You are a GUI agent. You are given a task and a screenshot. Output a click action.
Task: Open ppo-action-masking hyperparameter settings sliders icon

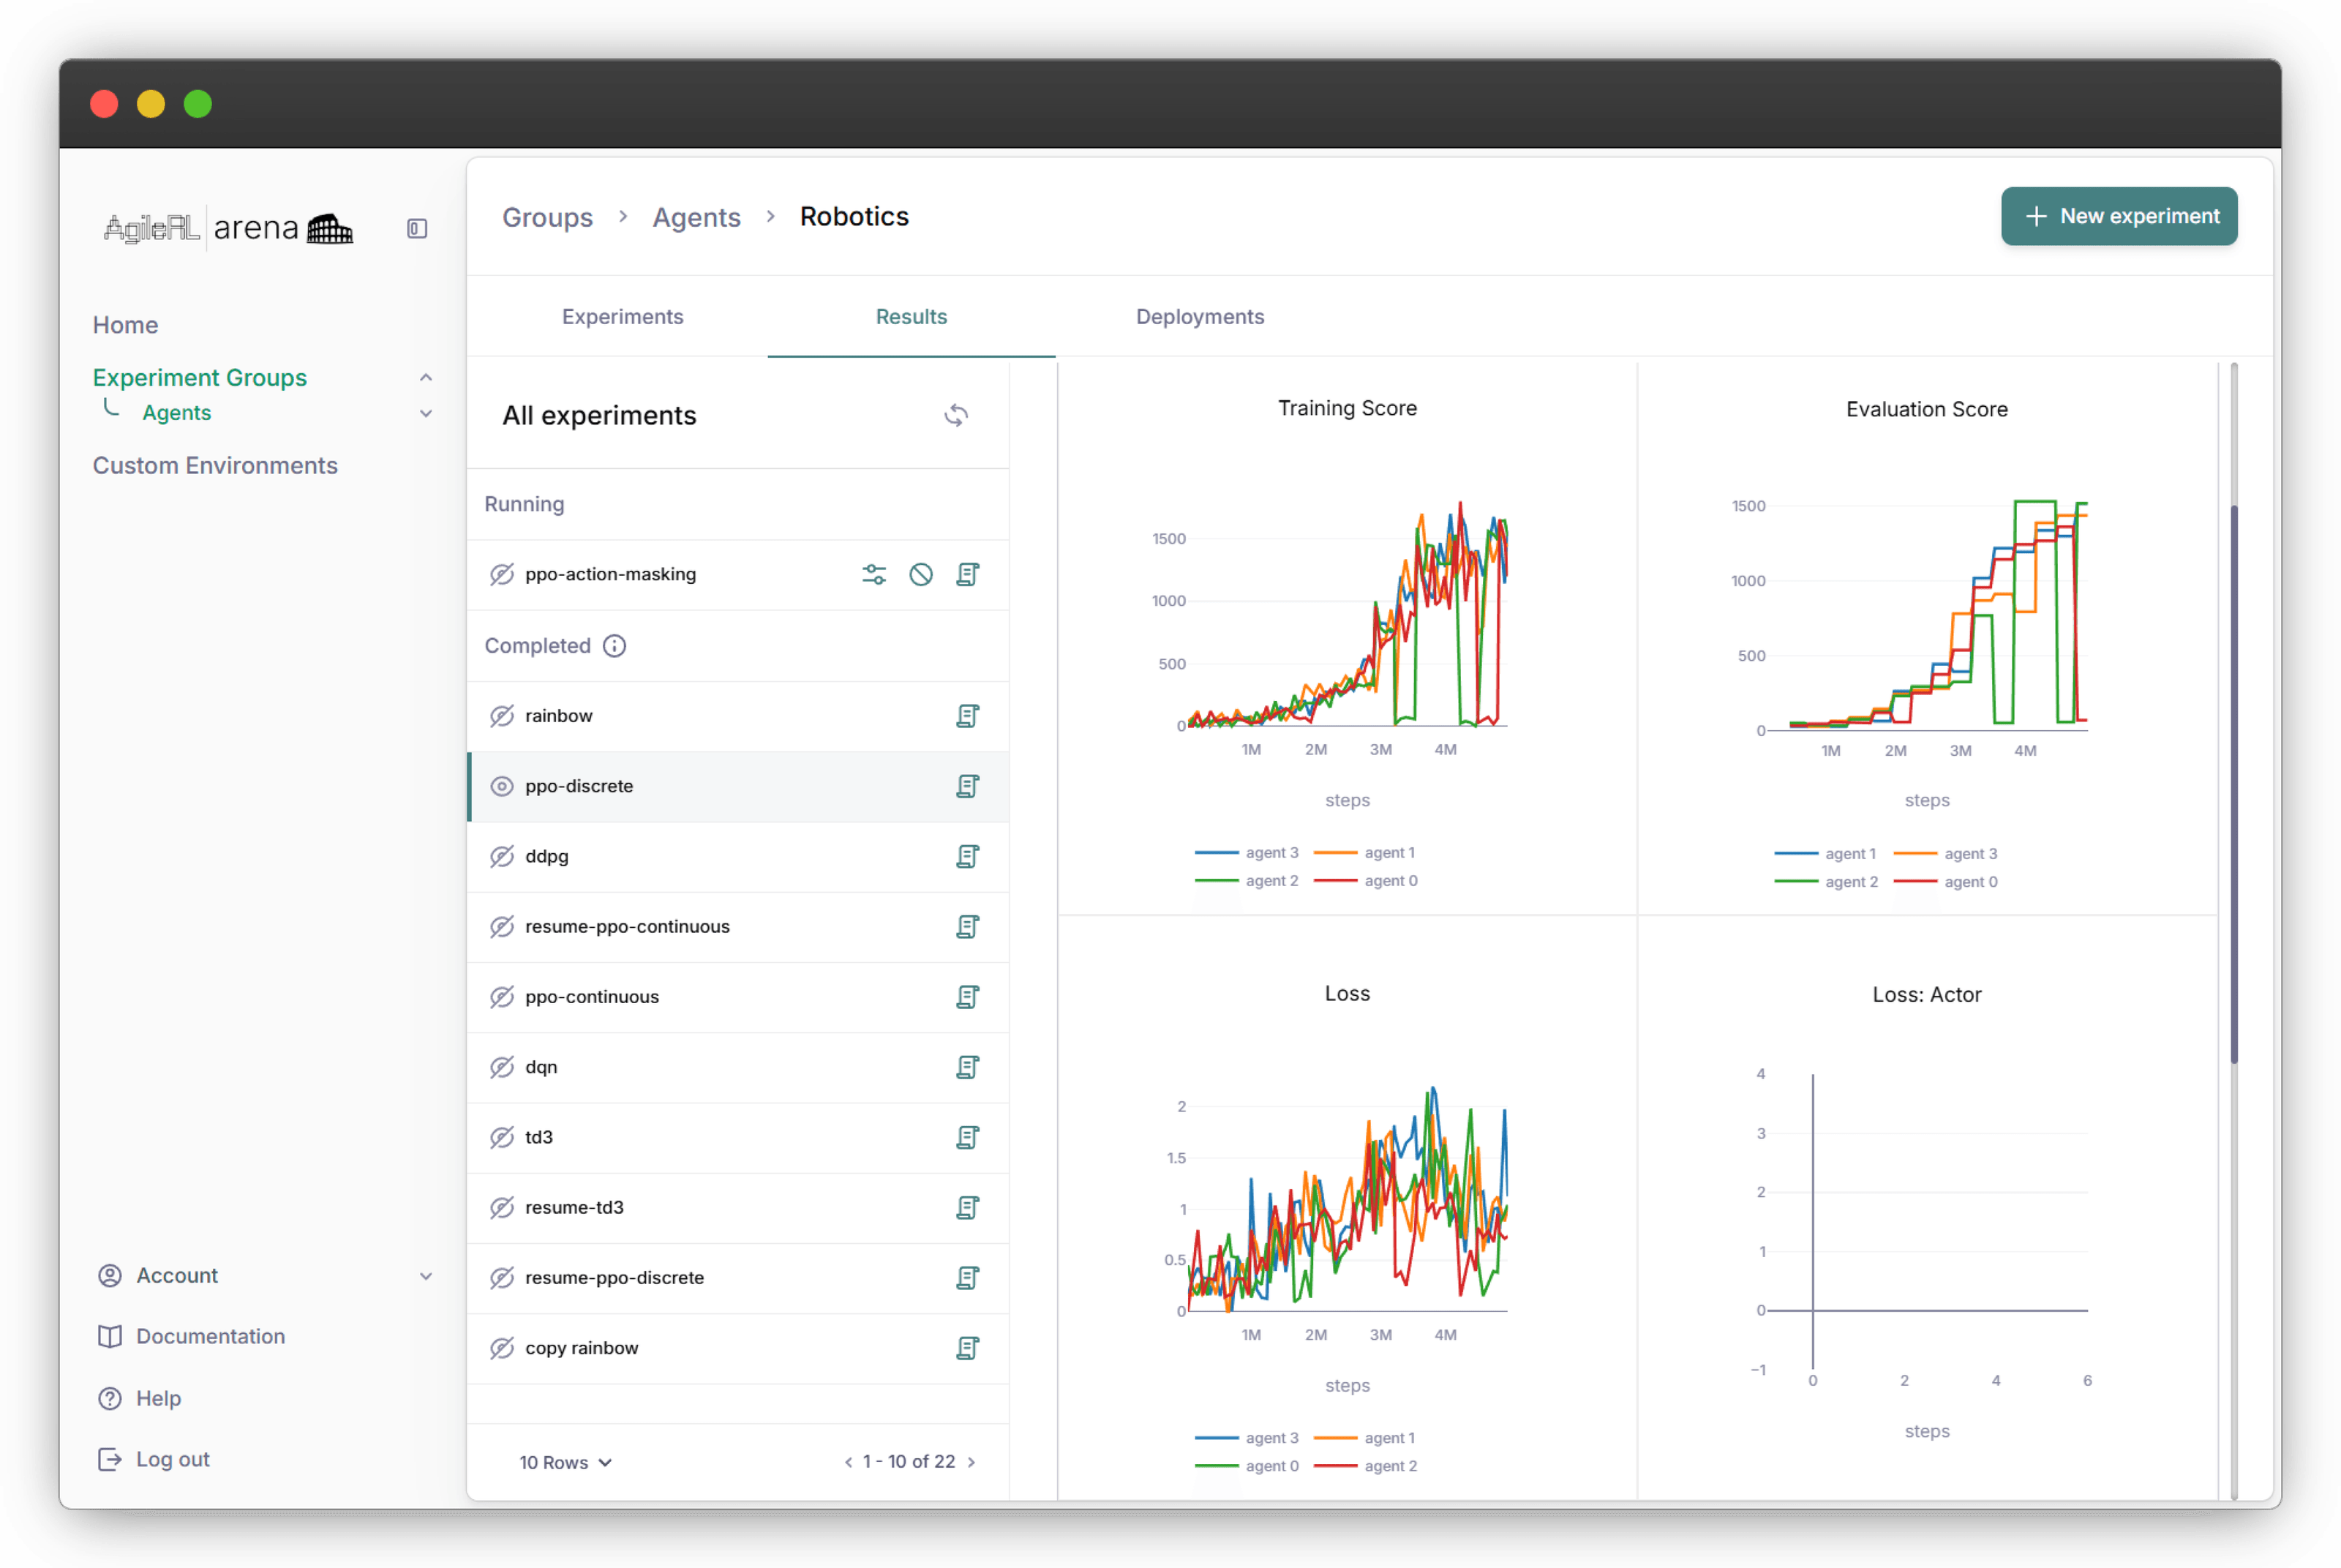[873, 574]
